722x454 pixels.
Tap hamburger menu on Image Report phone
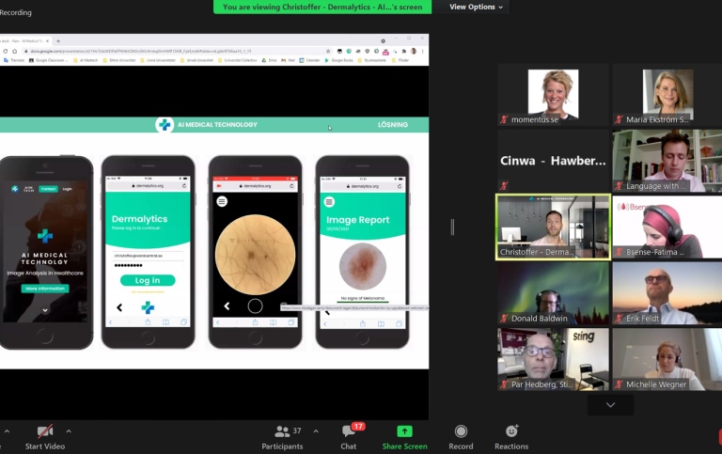[329, 202]
